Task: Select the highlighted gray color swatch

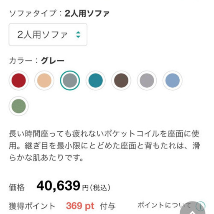Action: pyautogui.click(x=70, y=80)
